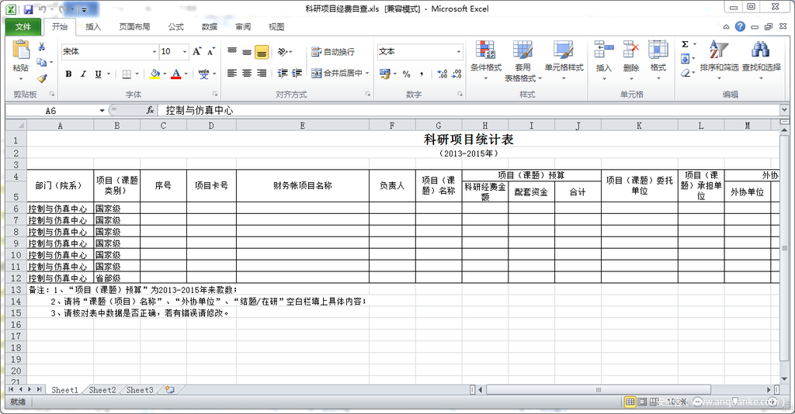Click the Percent Style button

tap(406, 74)
